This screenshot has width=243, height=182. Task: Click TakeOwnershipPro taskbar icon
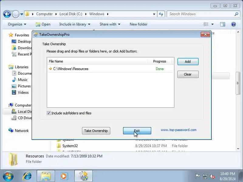[84, 176]
